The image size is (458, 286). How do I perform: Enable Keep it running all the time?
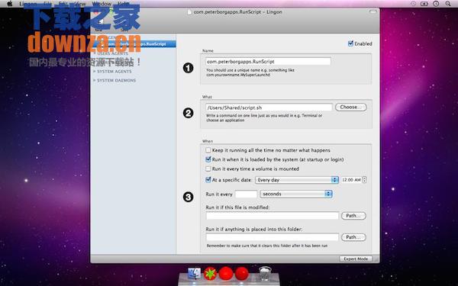click(x=208, y=150)
